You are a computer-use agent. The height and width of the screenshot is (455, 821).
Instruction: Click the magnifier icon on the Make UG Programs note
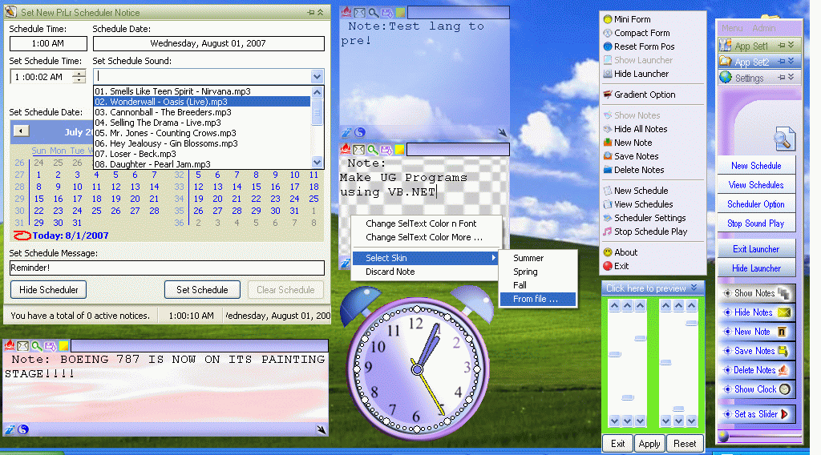click(373, 149)
